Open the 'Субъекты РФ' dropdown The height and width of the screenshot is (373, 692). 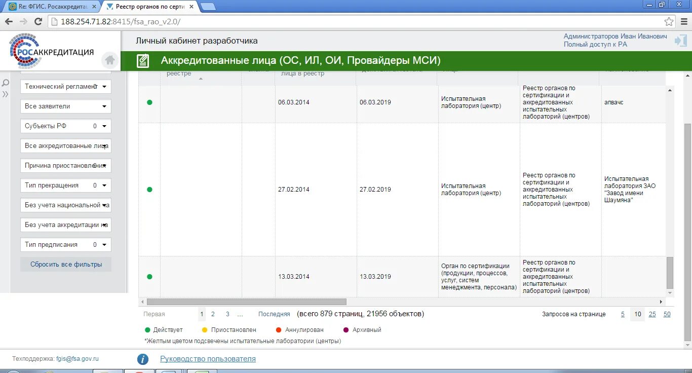66,126
